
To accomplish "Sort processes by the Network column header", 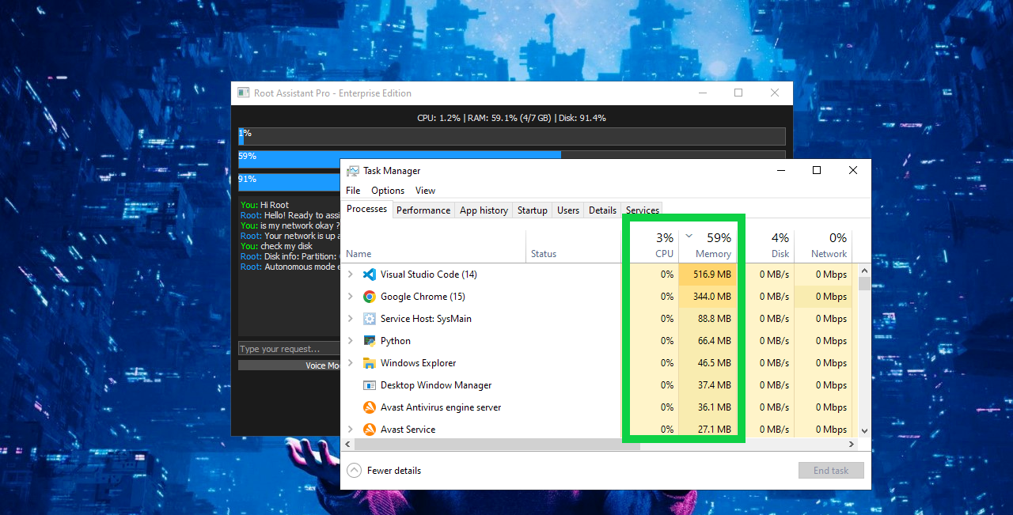I will (x=823, y=246).
